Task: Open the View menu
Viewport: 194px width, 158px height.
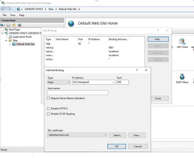Action: click(13, 15)
